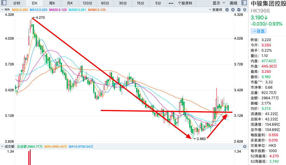The height and width of the screenshot is (165, 286).
Task: Toggle the left sidebar panel icon
Action: 4,3
